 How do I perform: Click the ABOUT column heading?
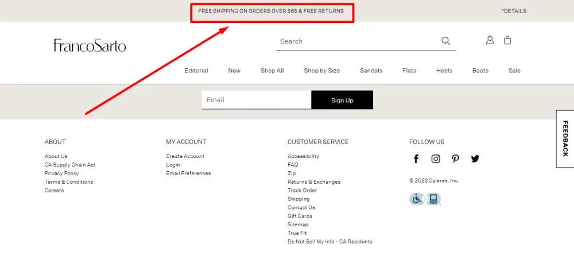55,142
